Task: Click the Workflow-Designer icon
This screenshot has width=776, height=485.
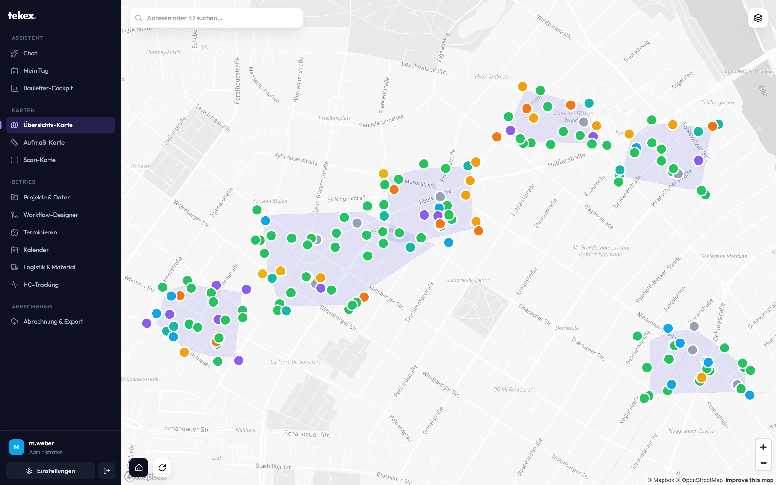Action: pos(15,215)
